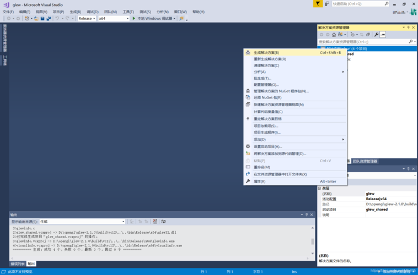Screen dimensions: 418x275
Task: Click the find in files toolbar icon
Action: pos(181,18)
